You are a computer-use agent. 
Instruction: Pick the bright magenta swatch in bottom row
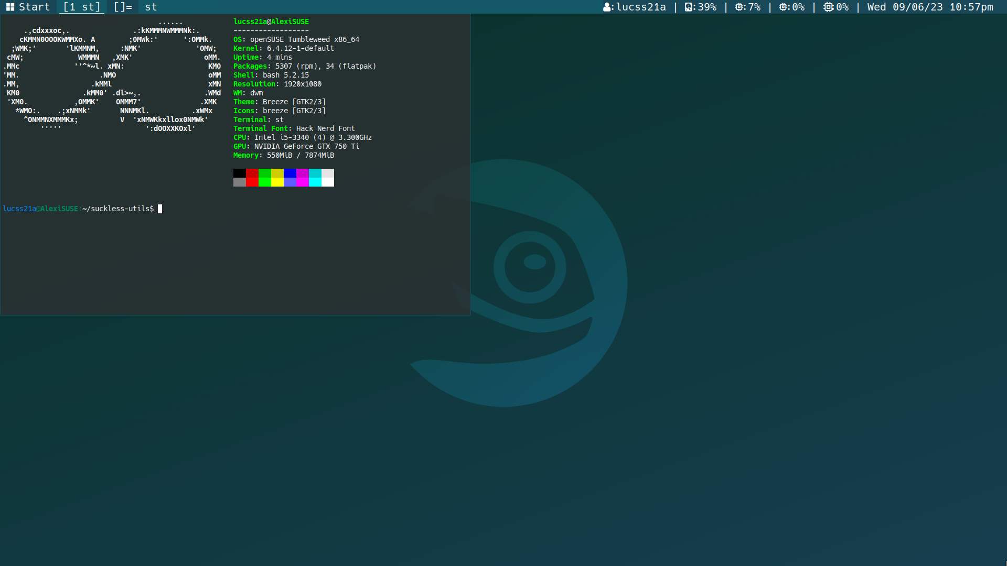(303, 182)
